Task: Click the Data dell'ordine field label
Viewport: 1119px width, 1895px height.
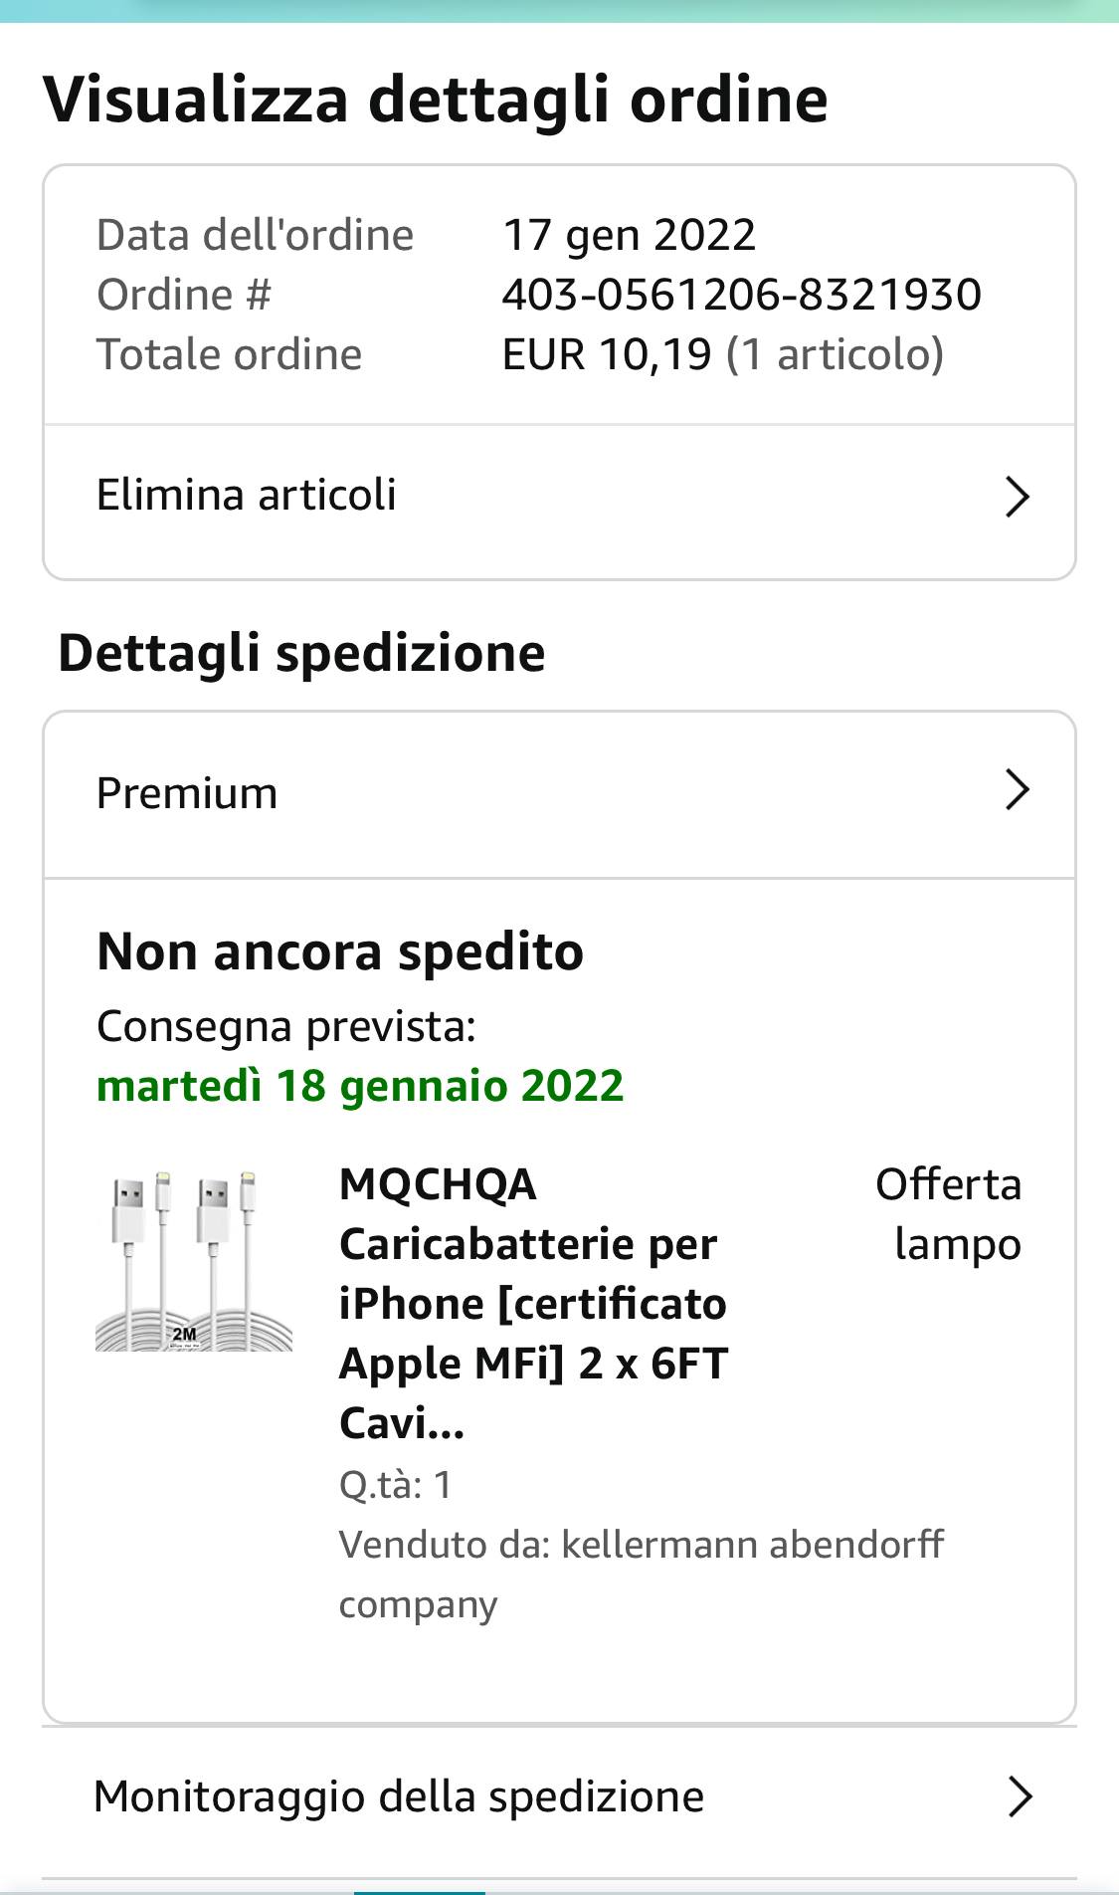Action: click(255, 236)
